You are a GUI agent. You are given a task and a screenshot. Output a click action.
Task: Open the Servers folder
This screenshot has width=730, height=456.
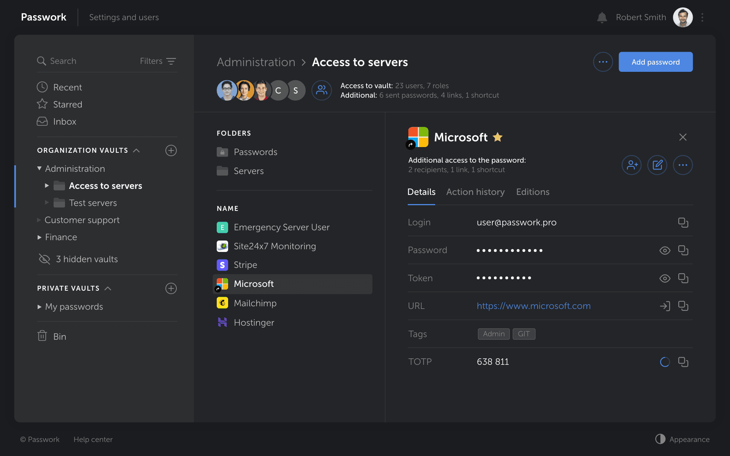240,171
